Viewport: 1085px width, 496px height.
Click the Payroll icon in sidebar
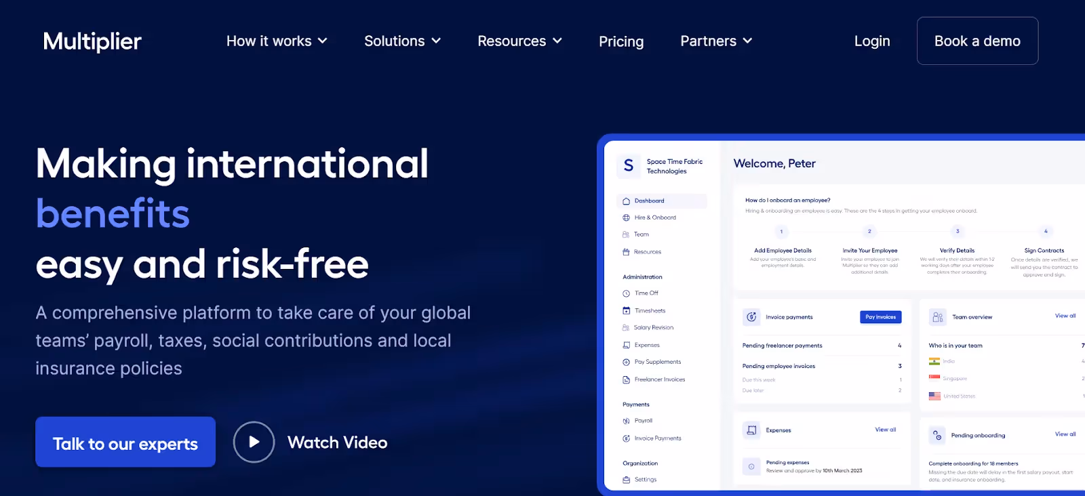pos(626,421)
